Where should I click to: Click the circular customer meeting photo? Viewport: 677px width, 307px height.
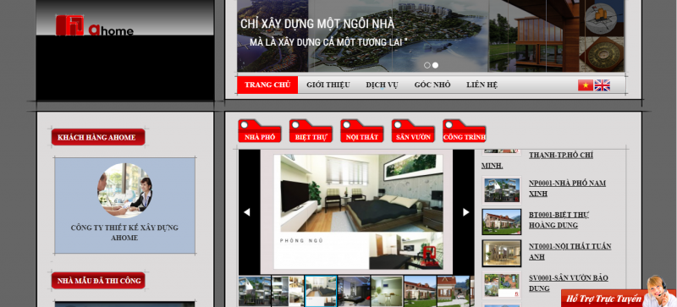[124, 190]
